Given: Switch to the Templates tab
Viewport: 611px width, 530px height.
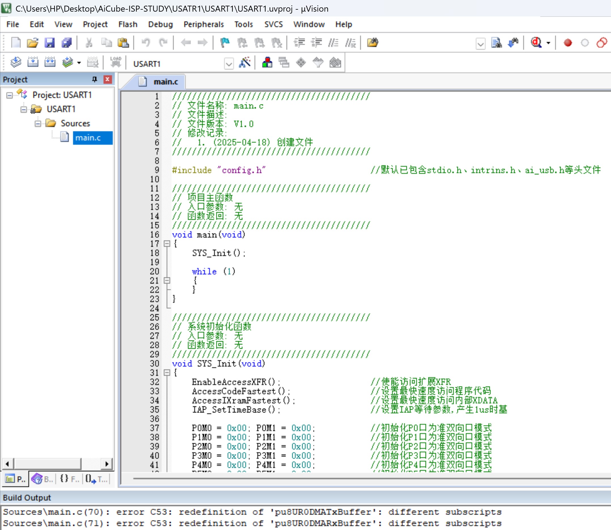Looking at the screenshot, I should pyautogui.click(x=96, y=479).
